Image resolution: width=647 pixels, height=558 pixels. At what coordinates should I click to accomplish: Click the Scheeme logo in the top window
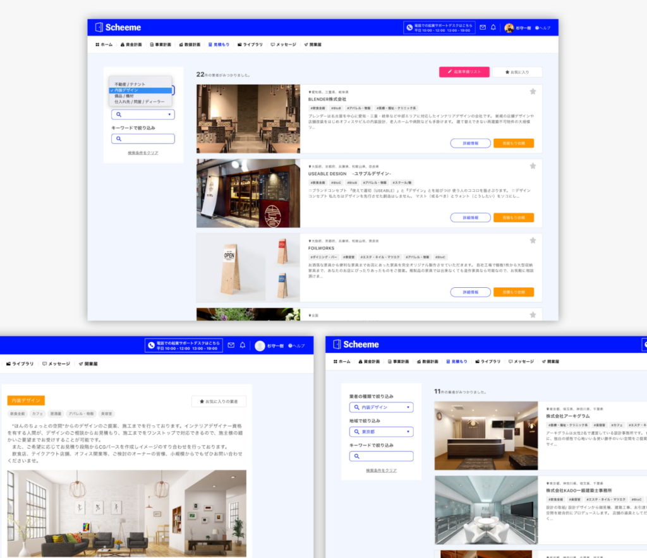point(118,27)
